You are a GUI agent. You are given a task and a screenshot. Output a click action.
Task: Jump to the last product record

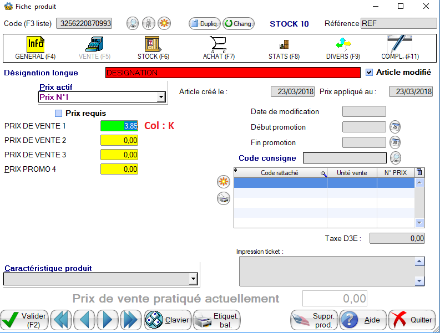click(130, 320)
